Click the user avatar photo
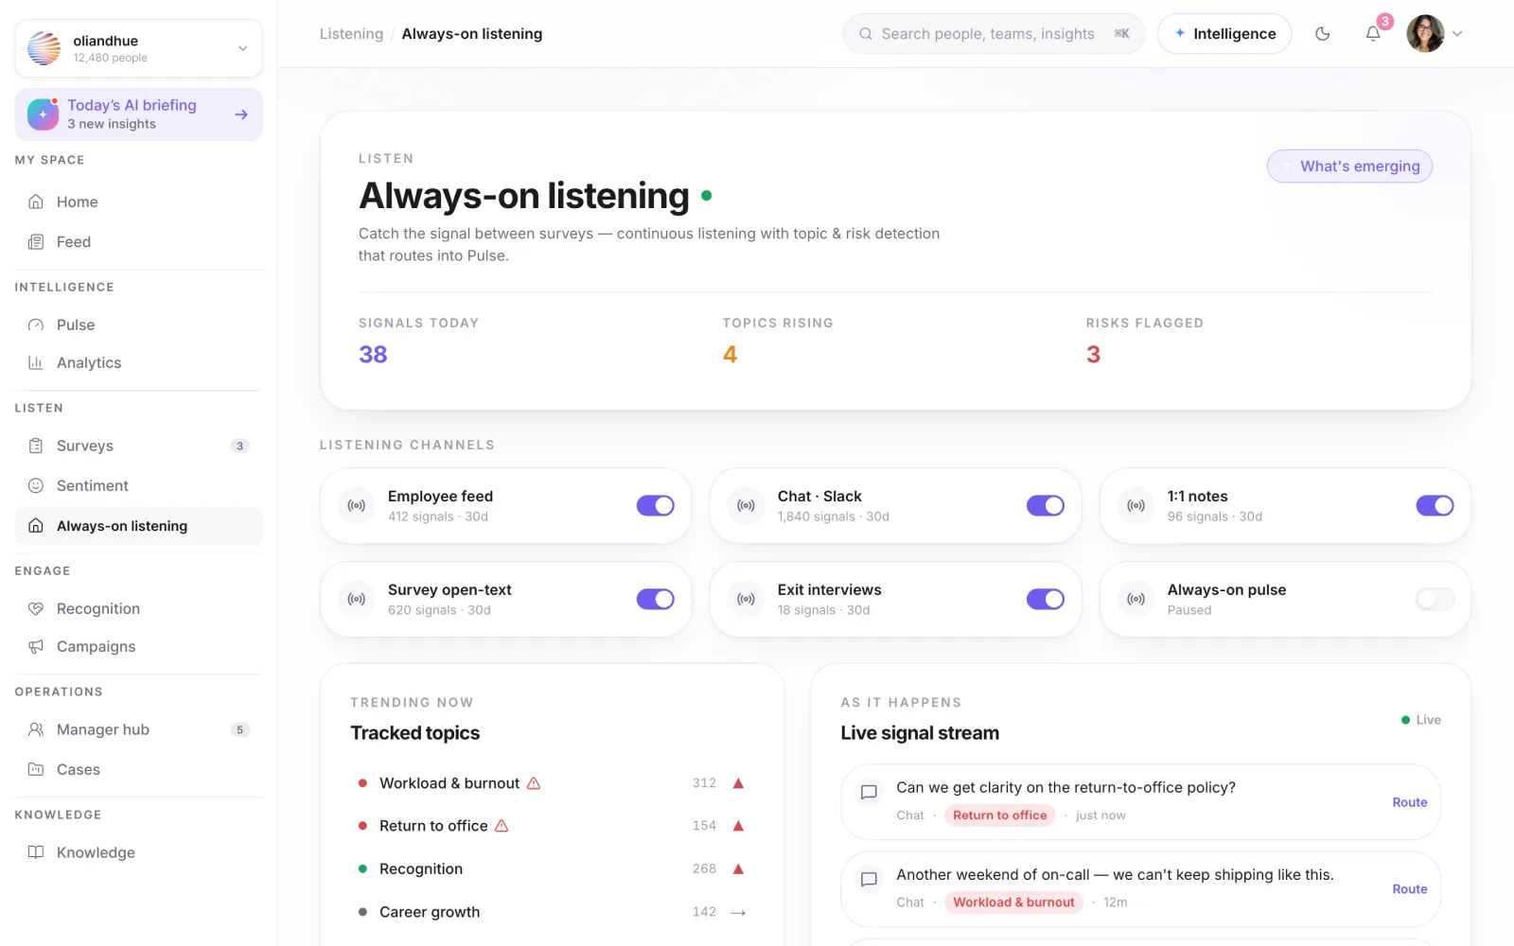Image resolution: width=1514 pixels, height=946 pixels. coord(1425,34)
